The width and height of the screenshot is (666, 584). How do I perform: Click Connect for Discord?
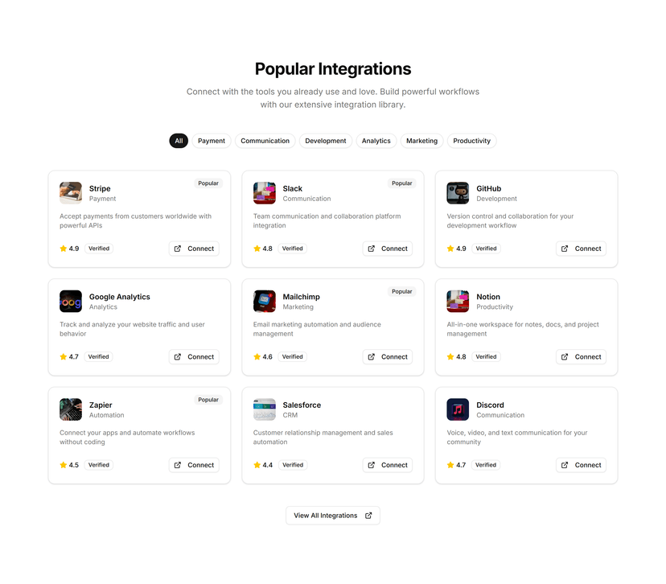pos(581,465)
